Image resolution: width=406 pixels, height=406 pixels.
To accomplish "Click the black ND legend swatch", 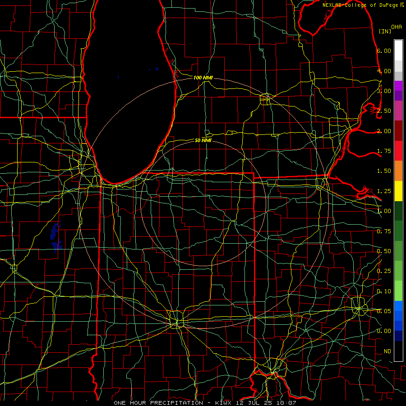I will (398, 351).
